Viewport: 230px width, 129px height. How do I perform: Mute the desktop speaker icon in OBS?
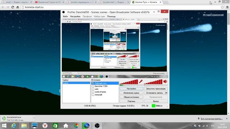pos(165,81)
